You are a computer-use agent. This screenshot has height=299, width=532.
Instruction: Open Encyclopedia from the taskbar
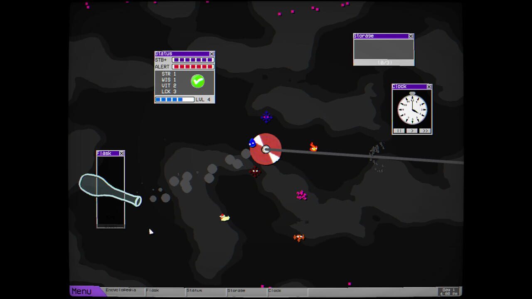[x=123, y=291]
